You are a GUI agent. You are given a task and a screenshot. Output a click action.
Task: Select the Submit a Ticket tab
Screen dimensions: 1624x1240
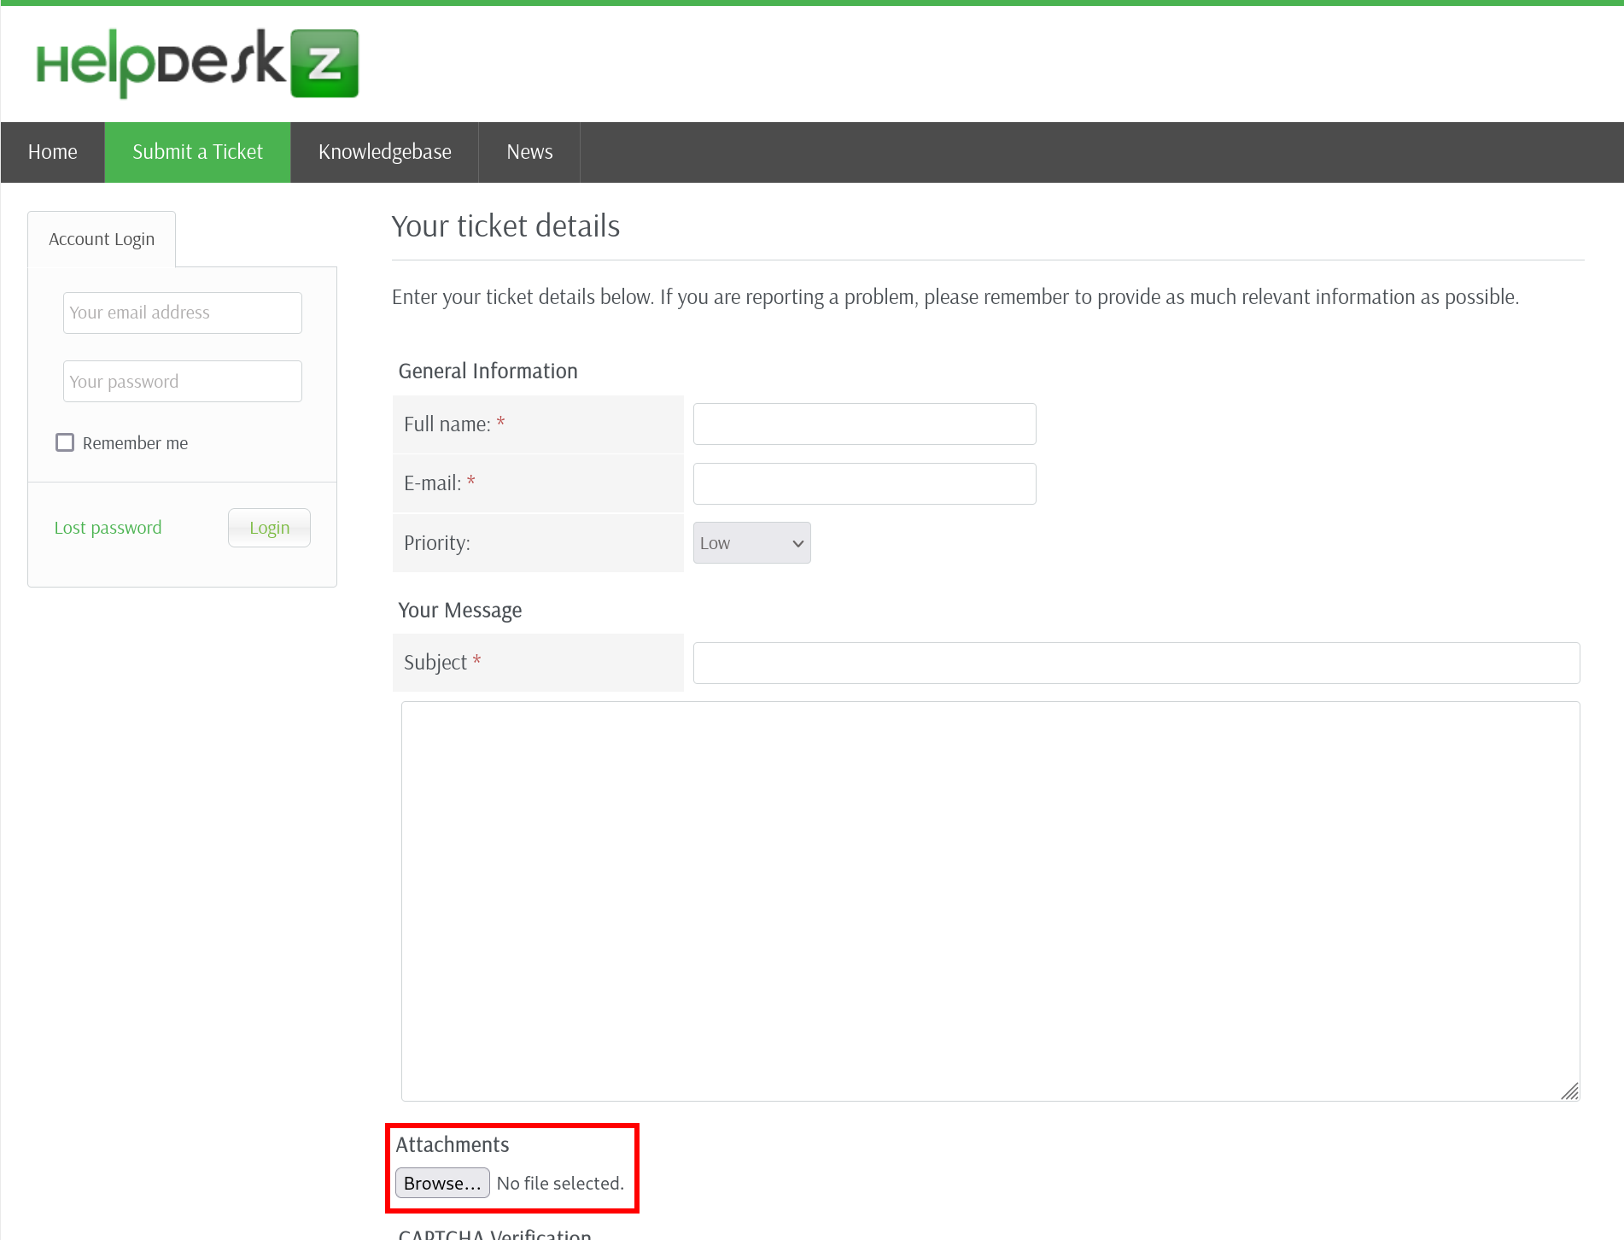(x=197, y=152)
